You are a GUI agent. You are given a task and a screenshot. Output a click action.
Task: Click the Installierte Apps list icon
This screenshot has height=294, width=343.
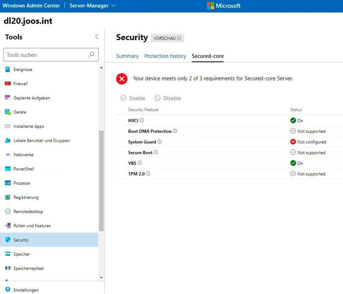click(8, 126)
